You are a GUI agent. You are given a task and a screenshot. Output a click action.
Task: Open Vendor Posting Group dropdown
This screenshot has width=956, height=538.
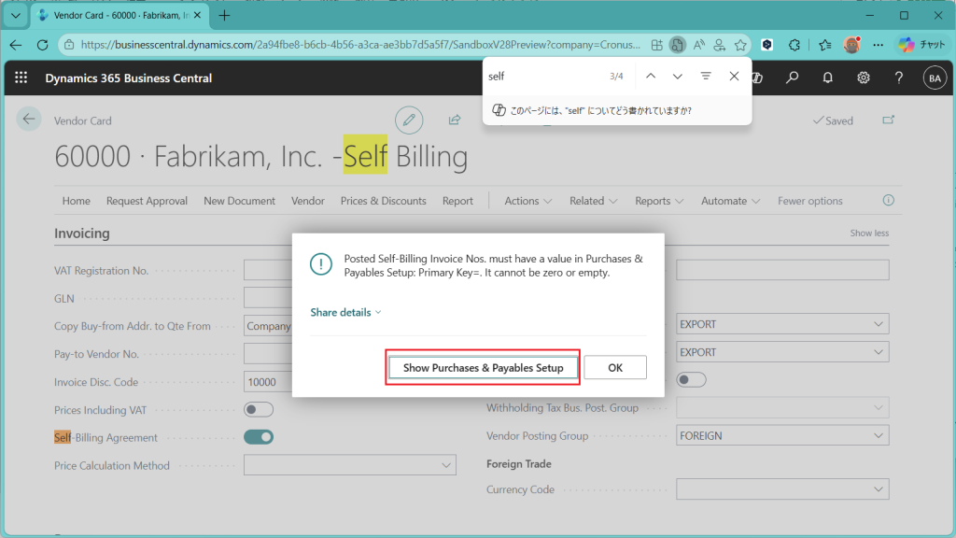click(878, 435)
